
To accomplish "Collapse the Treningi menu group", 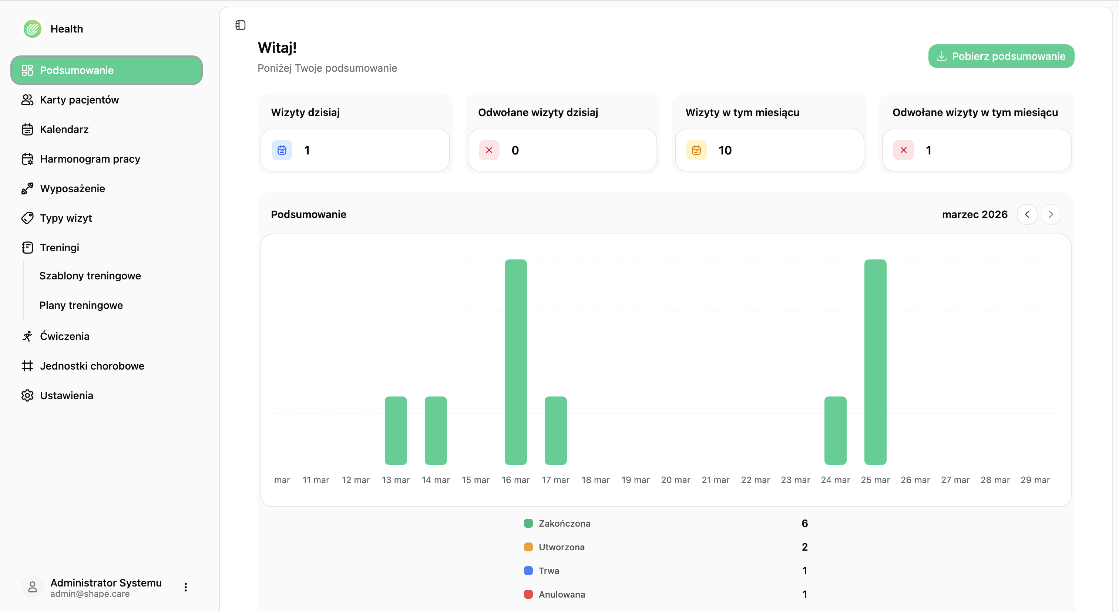I will pyautogui.click(x=60, y=247).
